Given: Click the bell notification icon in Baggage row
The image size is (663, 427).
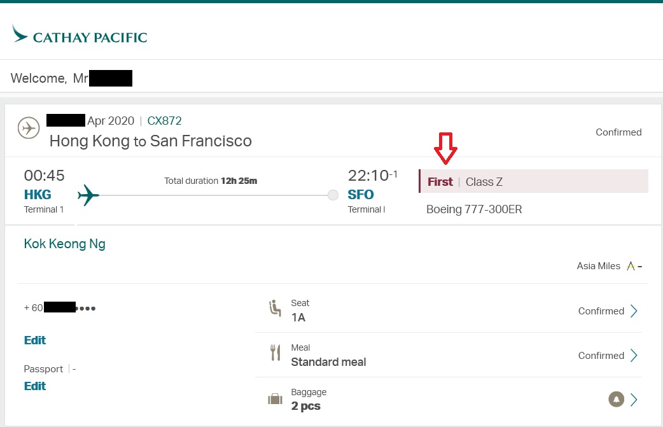Looking at the screenshot, I should pos(615,400).
